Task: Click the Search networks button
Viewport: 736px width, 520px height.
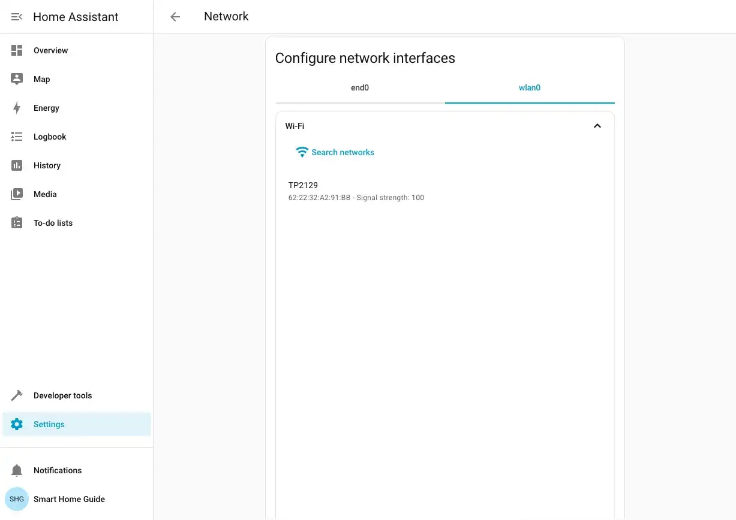Action: (x=335, y=152)
